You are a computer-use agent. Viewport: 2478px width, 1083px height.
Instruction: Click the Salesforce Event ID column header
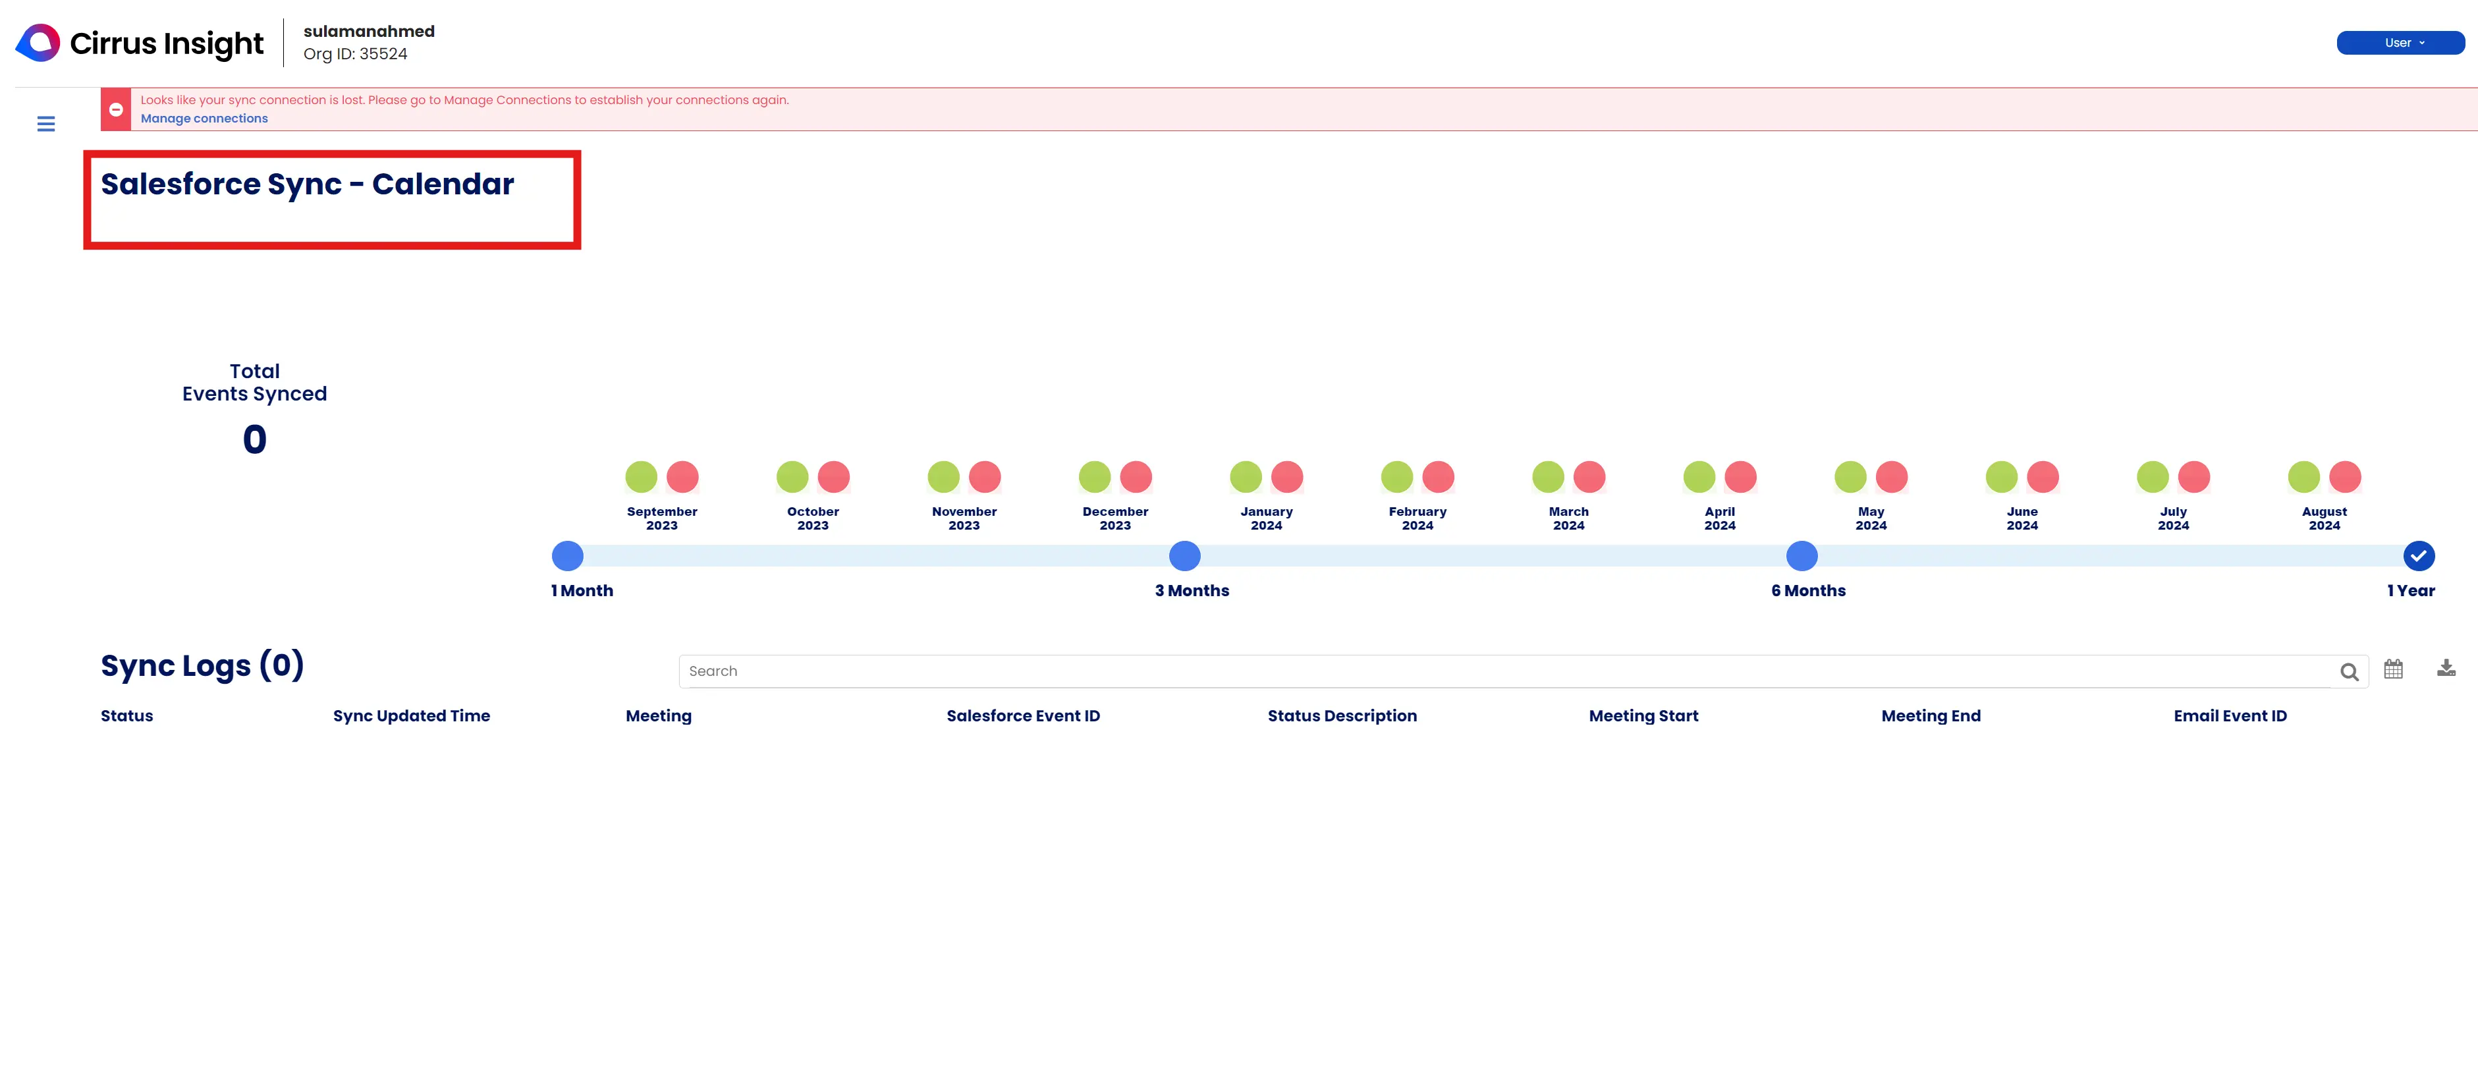coord(1022,715)
